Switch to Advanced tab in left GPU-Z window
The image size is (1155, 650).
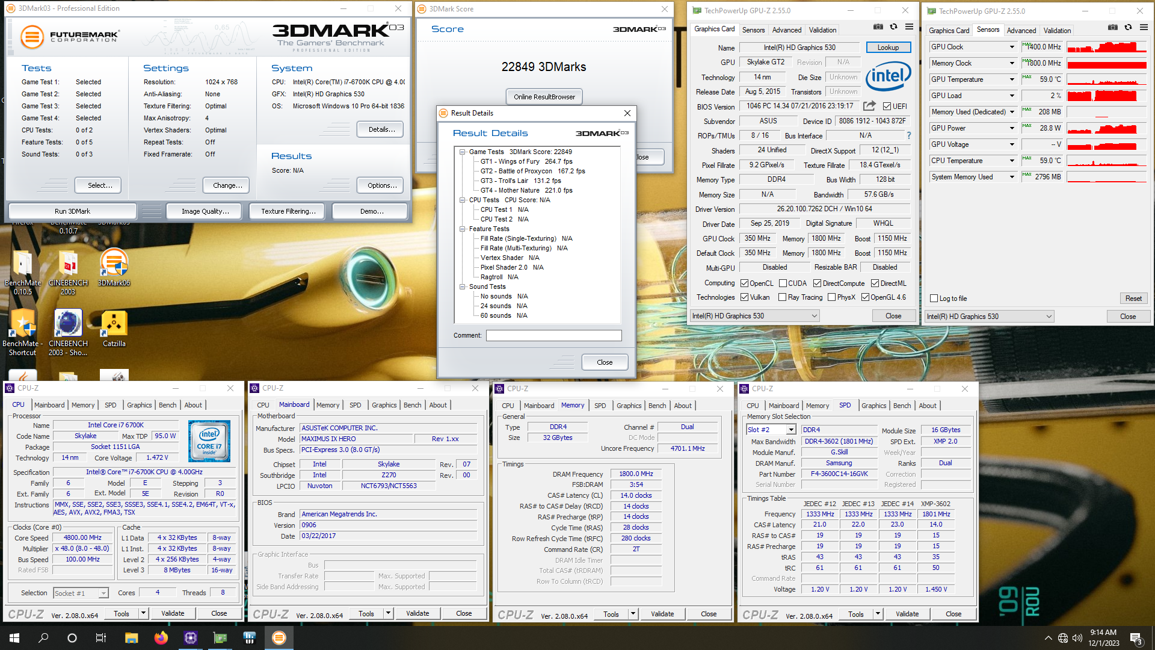787,29
